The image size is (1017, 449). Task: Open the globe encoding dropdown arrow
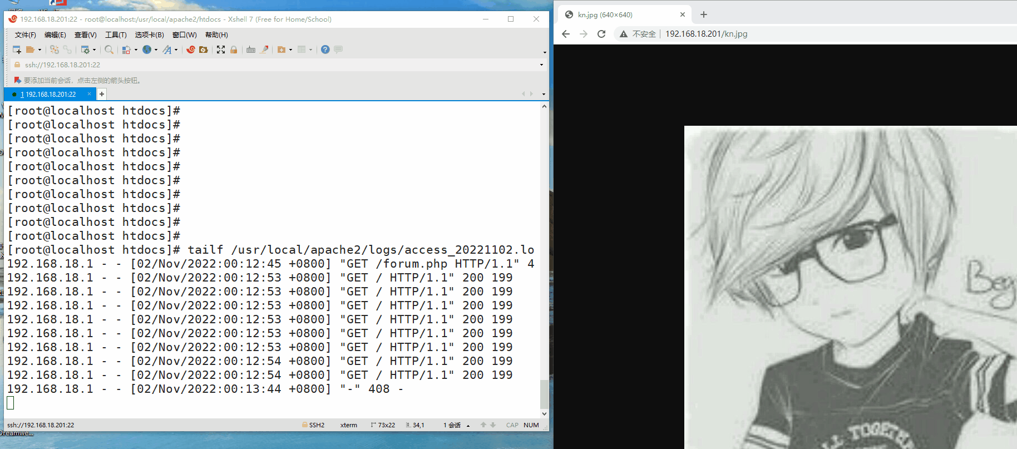point(156,50)
